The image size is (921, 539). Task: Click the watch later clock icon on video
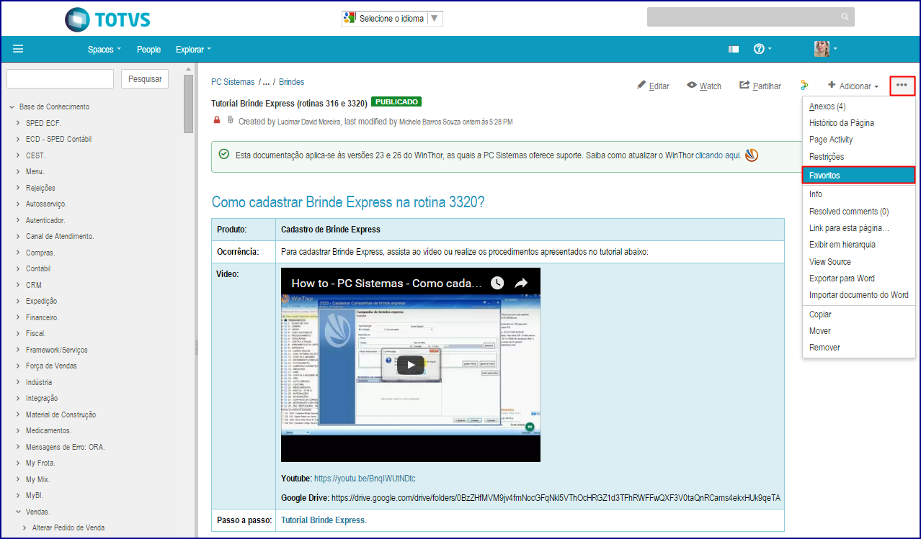tap(497, 283)
